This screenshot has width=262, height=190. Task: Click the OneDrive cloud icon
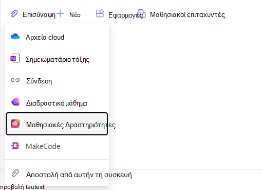(x=15, y=37)
